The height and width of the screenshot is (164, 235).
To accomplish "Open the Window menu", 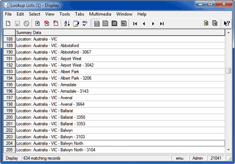I will tap(124, 14).
